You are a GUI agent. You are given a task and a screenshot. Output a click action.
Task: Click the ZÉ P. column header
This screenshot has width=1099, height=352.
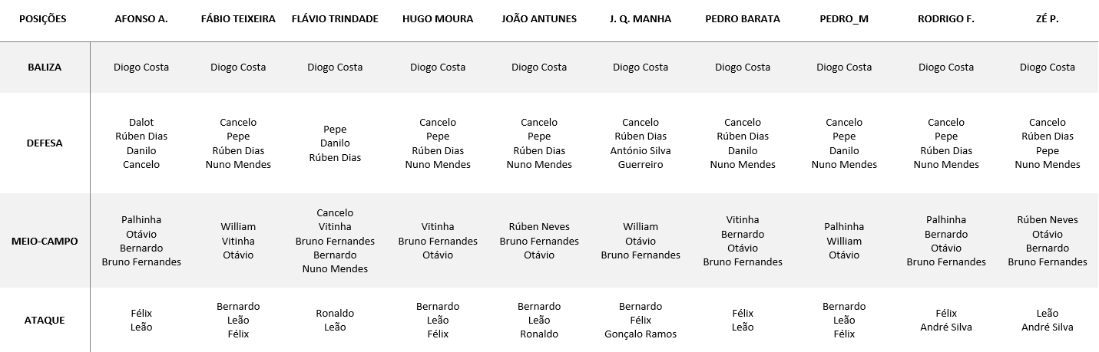click(x=1048, y=19)
